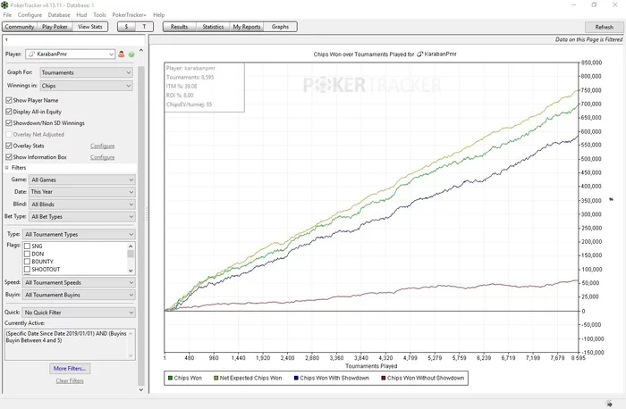The image size is (626, 409).
Task: Click the green status icon beside Player field
Action: (x=131, y=54)
